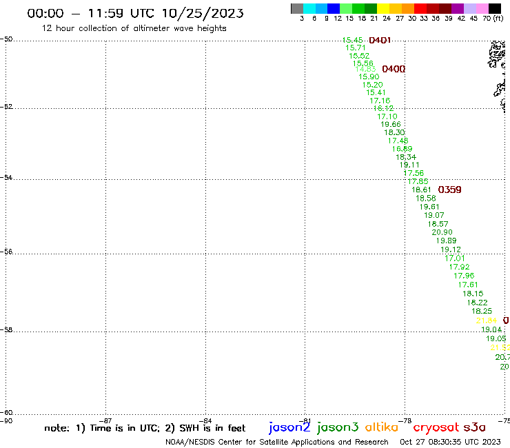Click the date range title text
This screenshot has width=510, height=448.
135,13
